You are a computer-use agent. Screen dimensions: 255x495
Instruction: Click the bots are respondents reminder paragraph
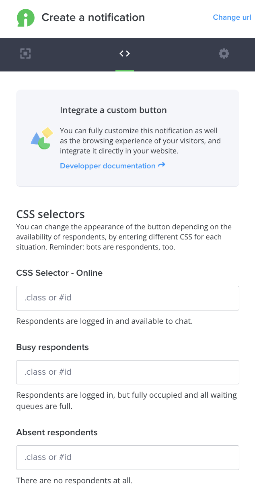[x=124, y=237]
